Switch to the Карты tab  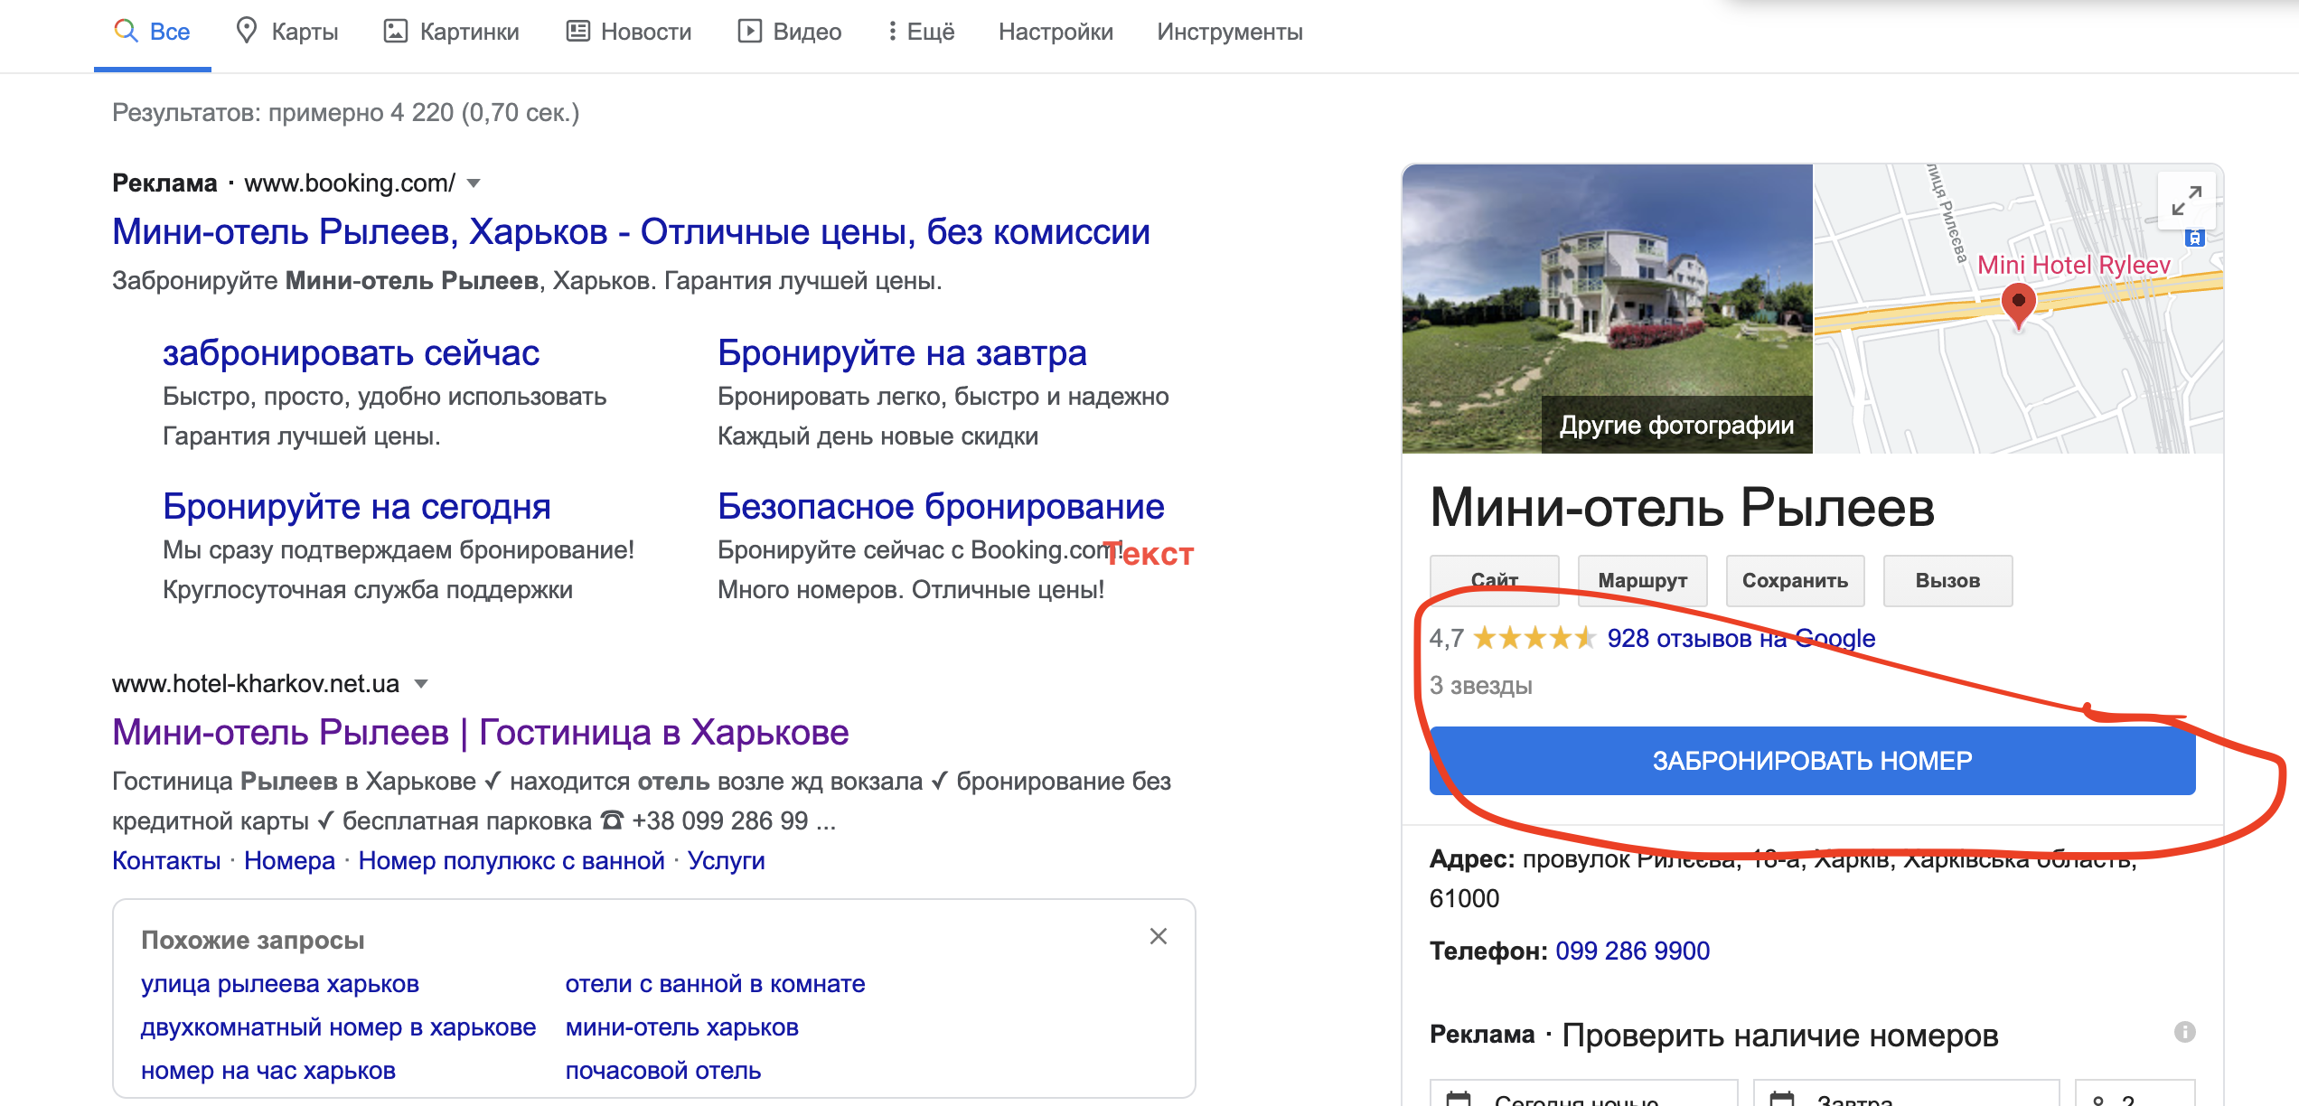pyautogui.click(x=286, y=32)
